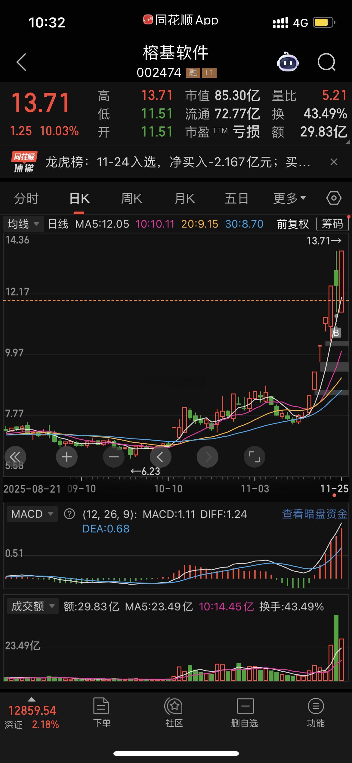Image resolution: width=352 pixels, height=763 pixels.
Task: Open the MACD help question icon
Action: pyautogui.click(x=69, y=514)
